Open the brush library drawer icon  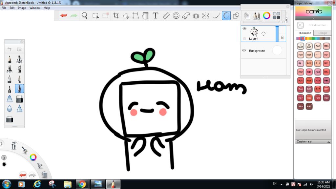point(19,49)
